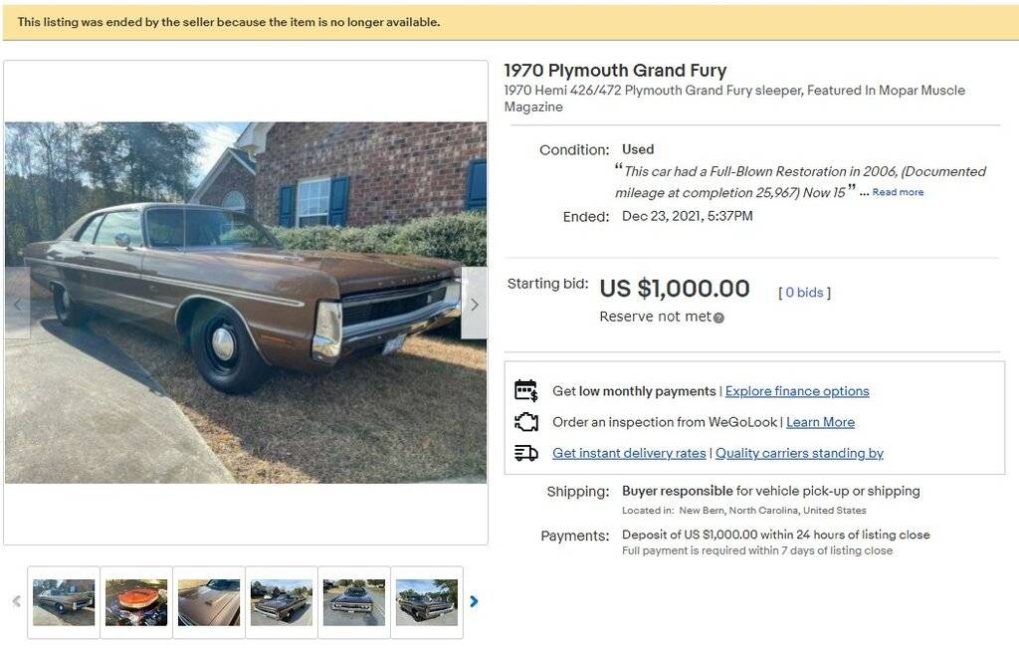
Task: Click the blue right chevron past the thumbnails
Action: point(474,600)
